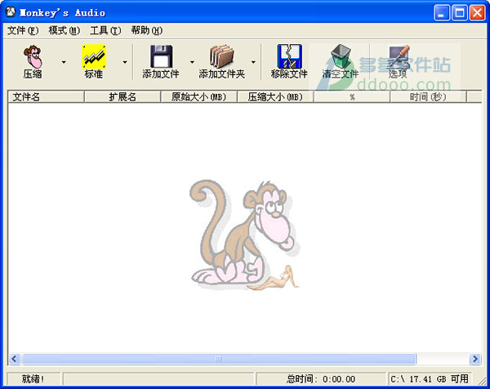Open the 帮助(H) menu
The height and width of the screenshot is (389, 490).
coord(146,30)
